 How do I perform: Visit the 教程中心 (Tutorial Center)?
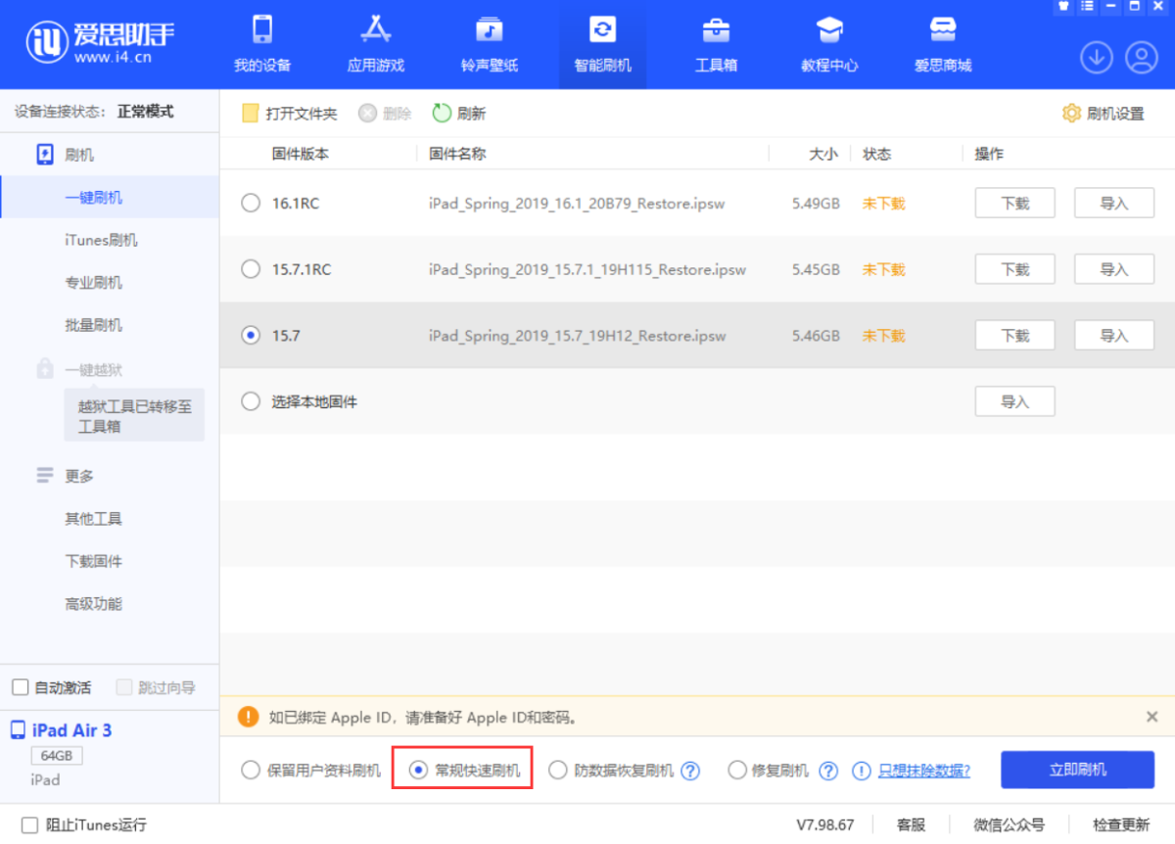[828, 44]
